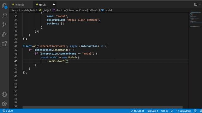The width and height of the screenshot is (202, 113).
Task: Click on new Modal() constructor
Action: [x=71, y=57]
